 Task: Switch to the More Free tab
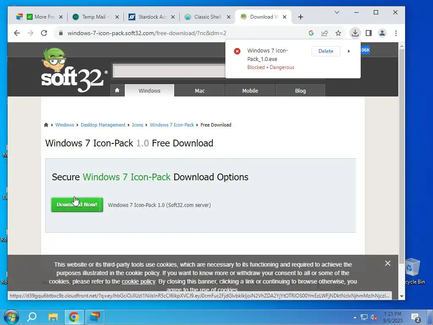pyautogui.click(x=40, y=17)
